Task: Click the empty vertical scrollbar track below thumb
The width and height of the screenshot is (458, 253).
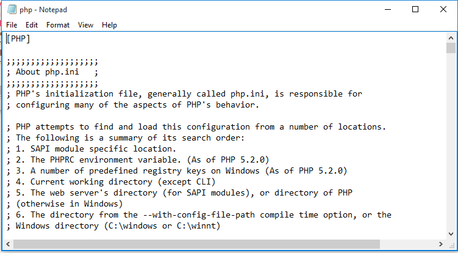Action: pyautogui.click(x=451, y=141)
